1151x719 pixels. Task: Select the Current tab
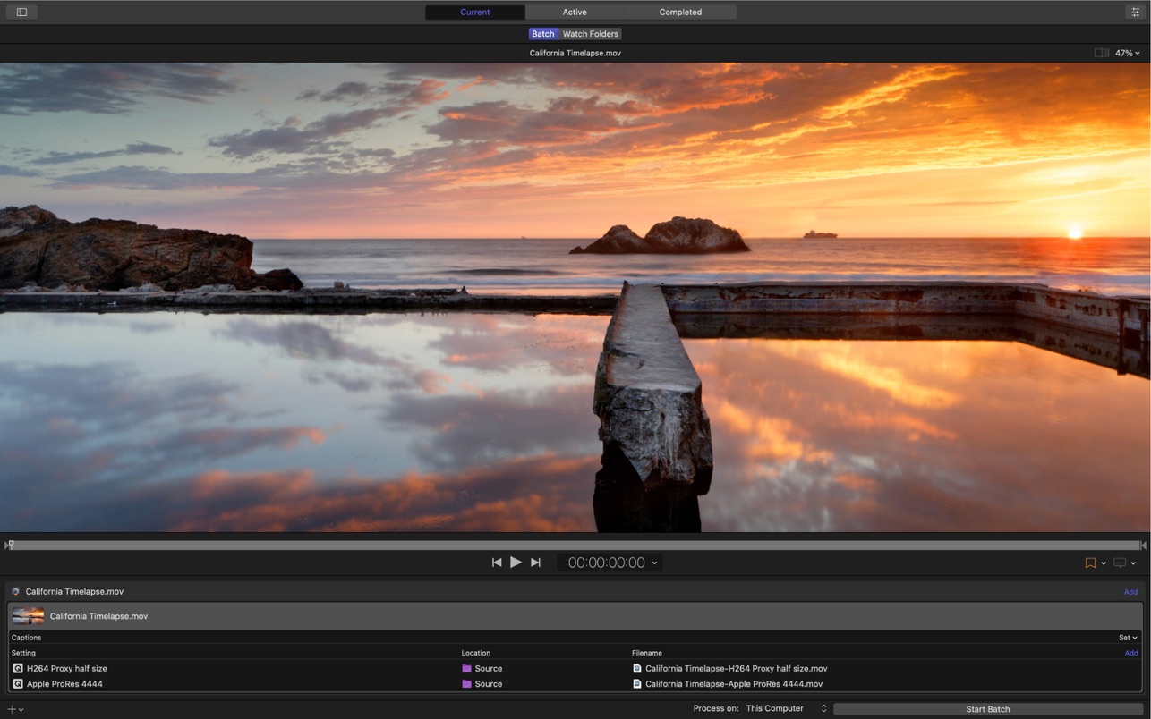tap(474, 12)
